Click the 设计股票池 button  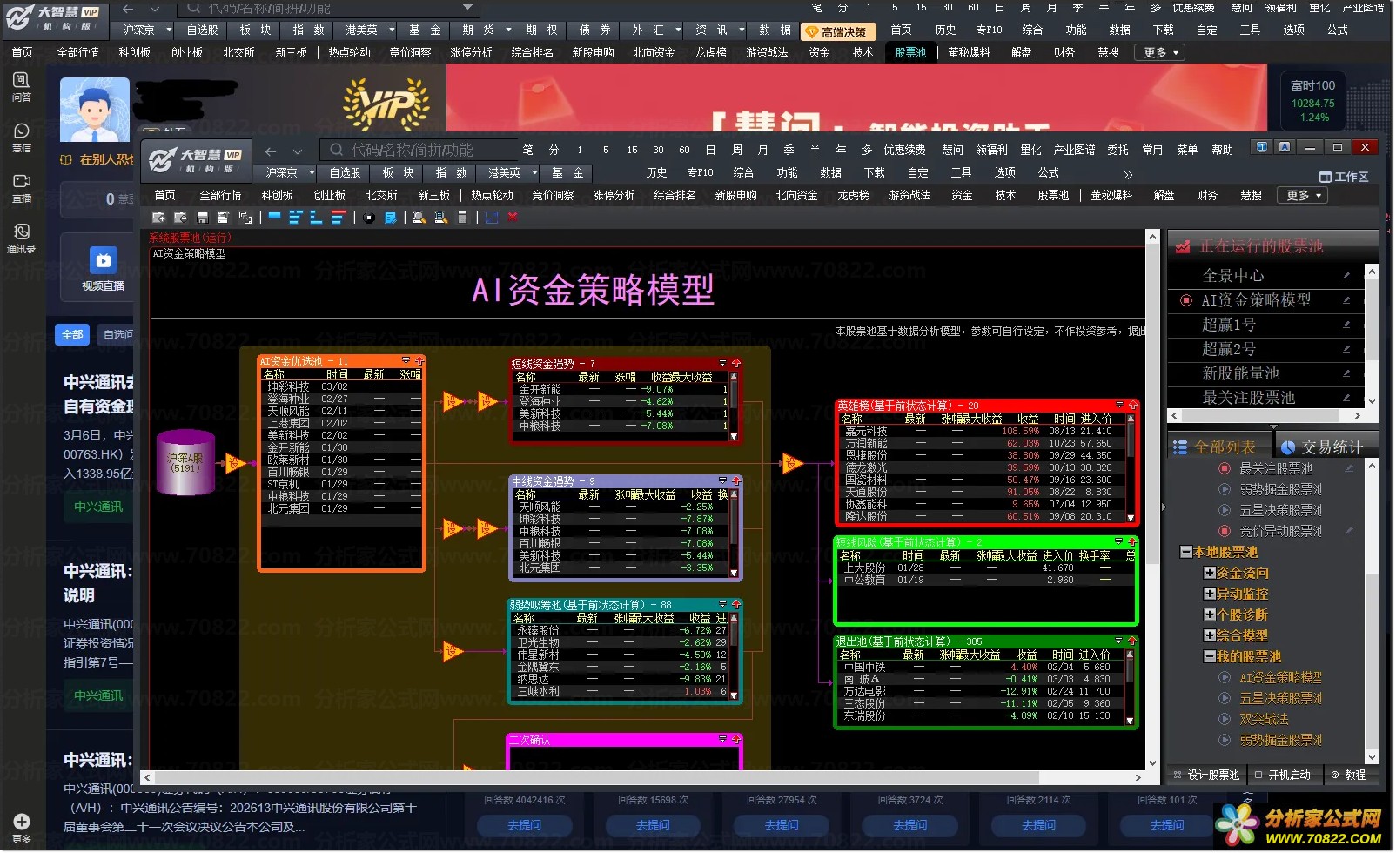tap(1207, 775)
